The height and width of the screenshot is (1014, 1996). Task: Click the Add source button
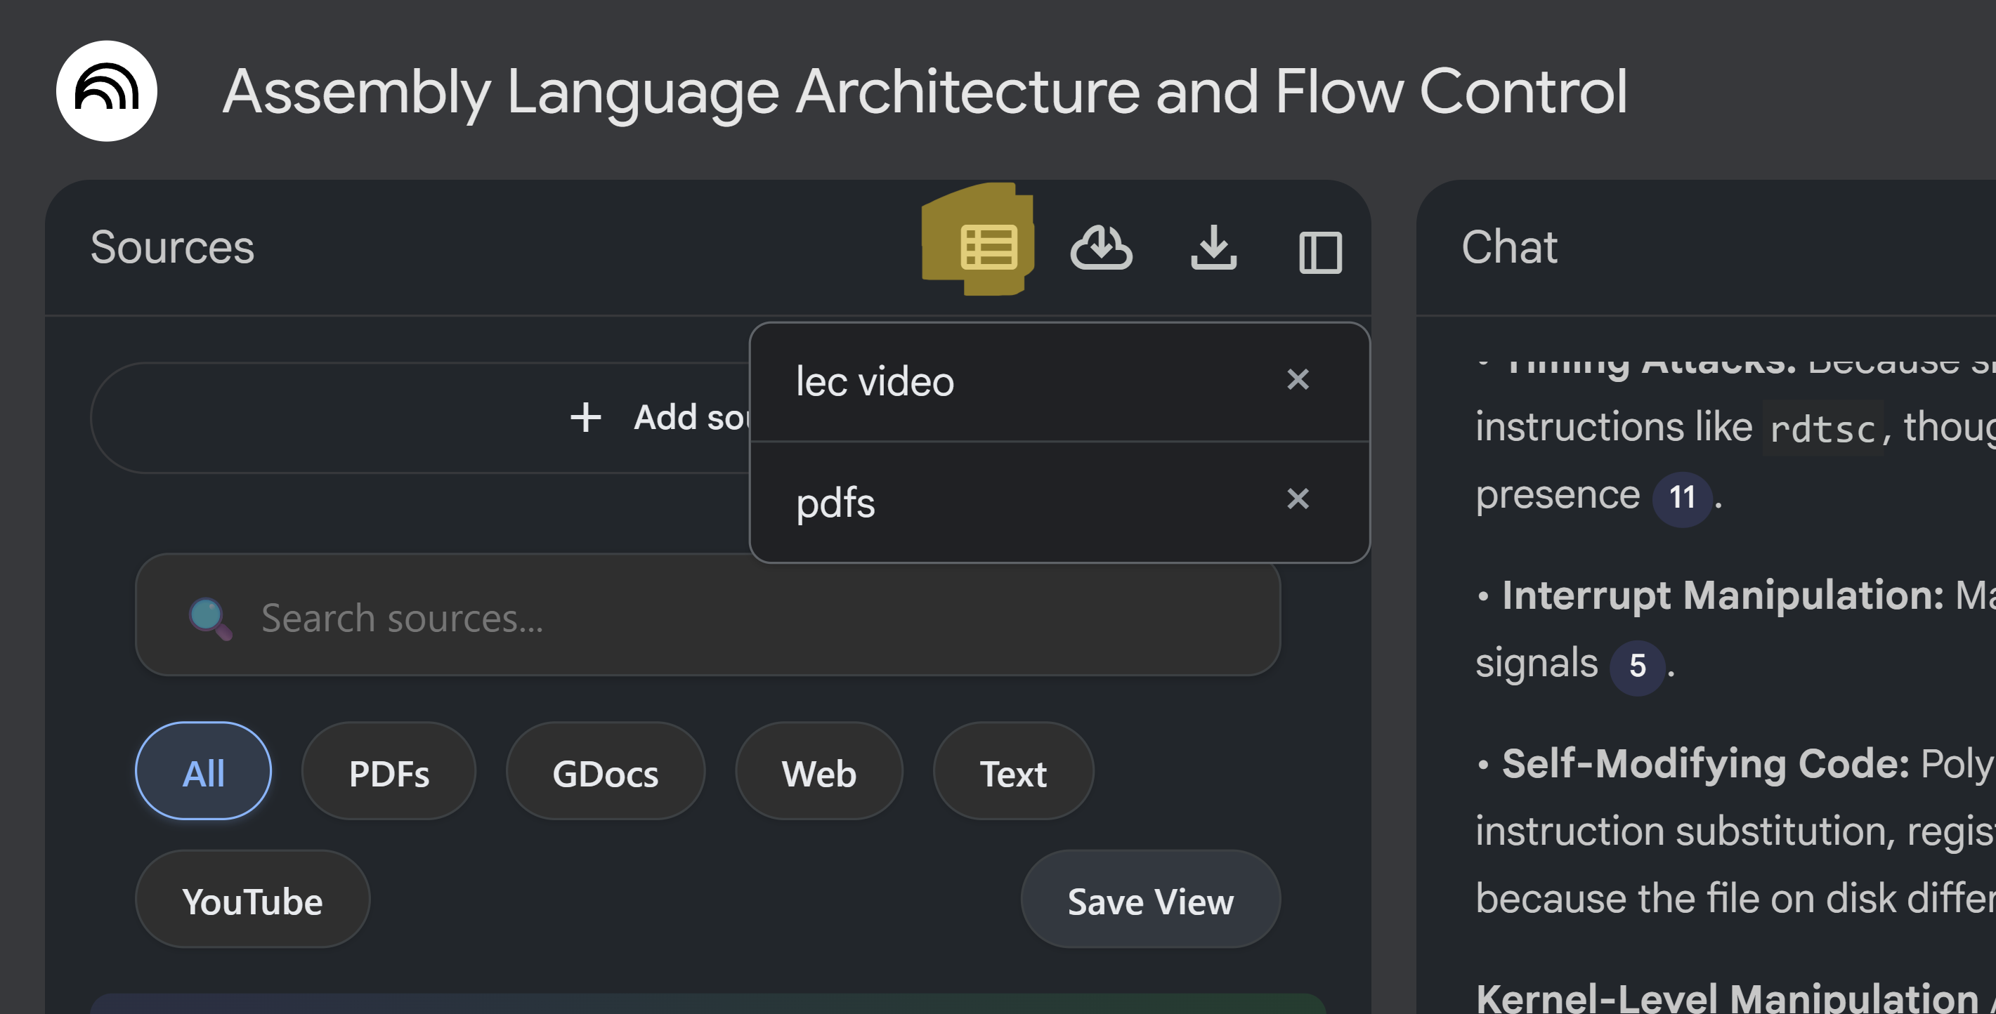pyautogui.click(x=422, y=418)
